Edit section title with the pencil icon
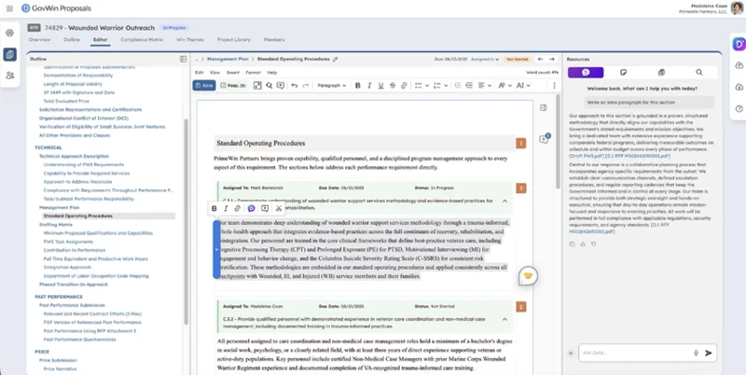This screenshot has width=746, height=375. tap(336, 60)
